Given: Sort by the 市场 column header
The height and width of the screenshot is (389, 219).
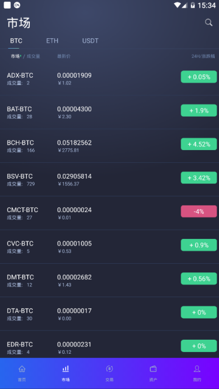Looking at the screenshot, I should (x=15, y=57).
